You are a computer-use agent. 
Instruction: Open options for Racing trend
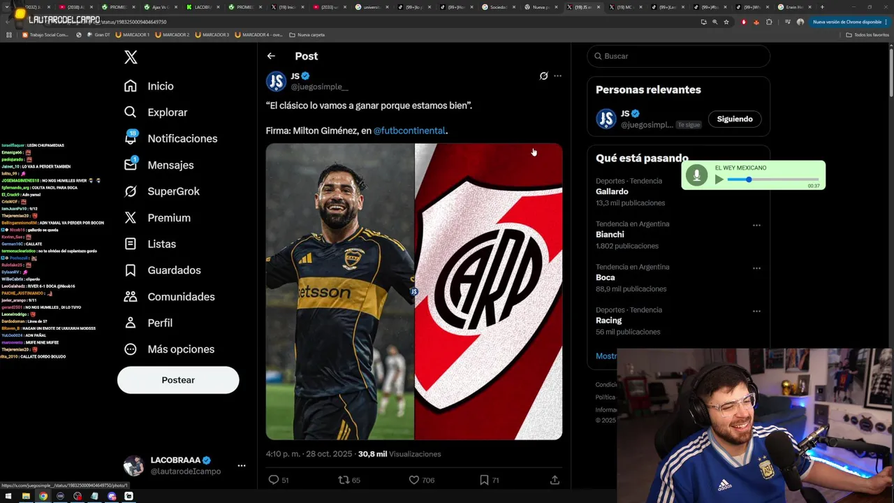756,312
